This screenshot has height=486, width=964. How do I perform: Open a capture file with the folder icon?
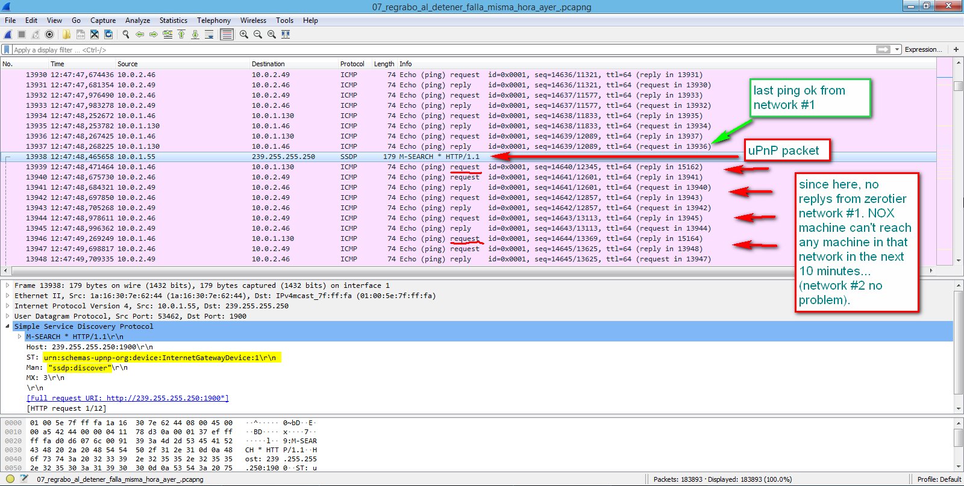[x=66, y=34]
